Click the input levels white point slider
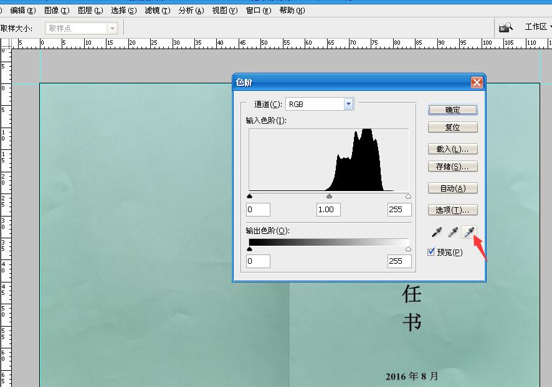The height and width of the screenshot is (387, 552). (408, 197)
